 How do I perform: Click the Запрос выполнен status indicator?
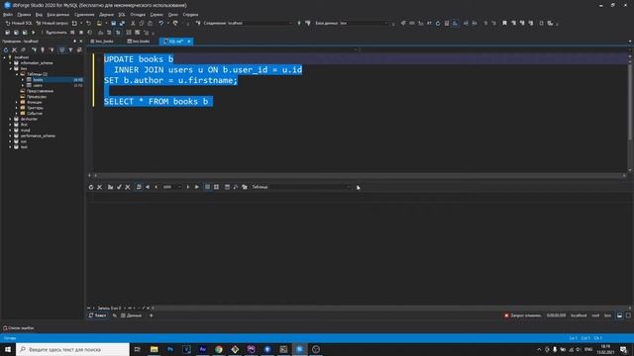tap(522, 315)
